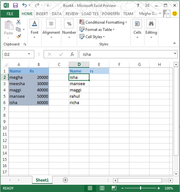Cancel entry with the X button
Image resolution: width=180 pixels, height=192 pixels.
[49, 54]
